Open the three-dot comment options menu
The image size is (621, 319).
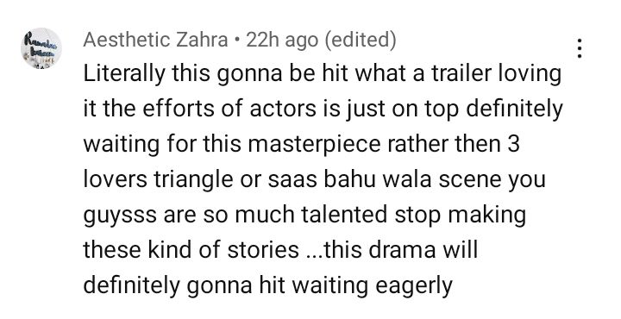click(x=580, y=48)
